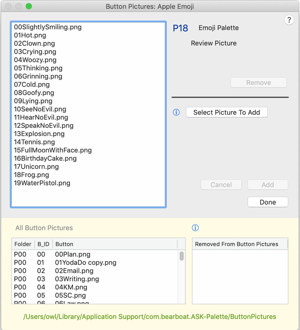Select 01YodaDo copy.png table row
The height and width of the screenshot is (330, 300).
coord(85,262)
